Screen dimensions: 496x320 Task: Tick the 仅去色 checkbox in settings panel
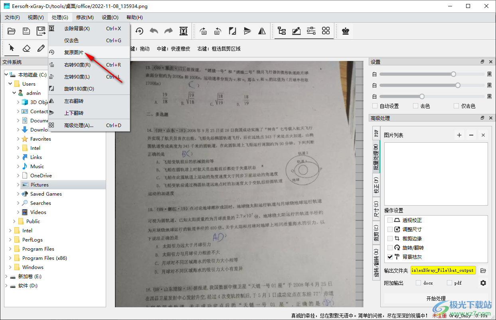456,106
